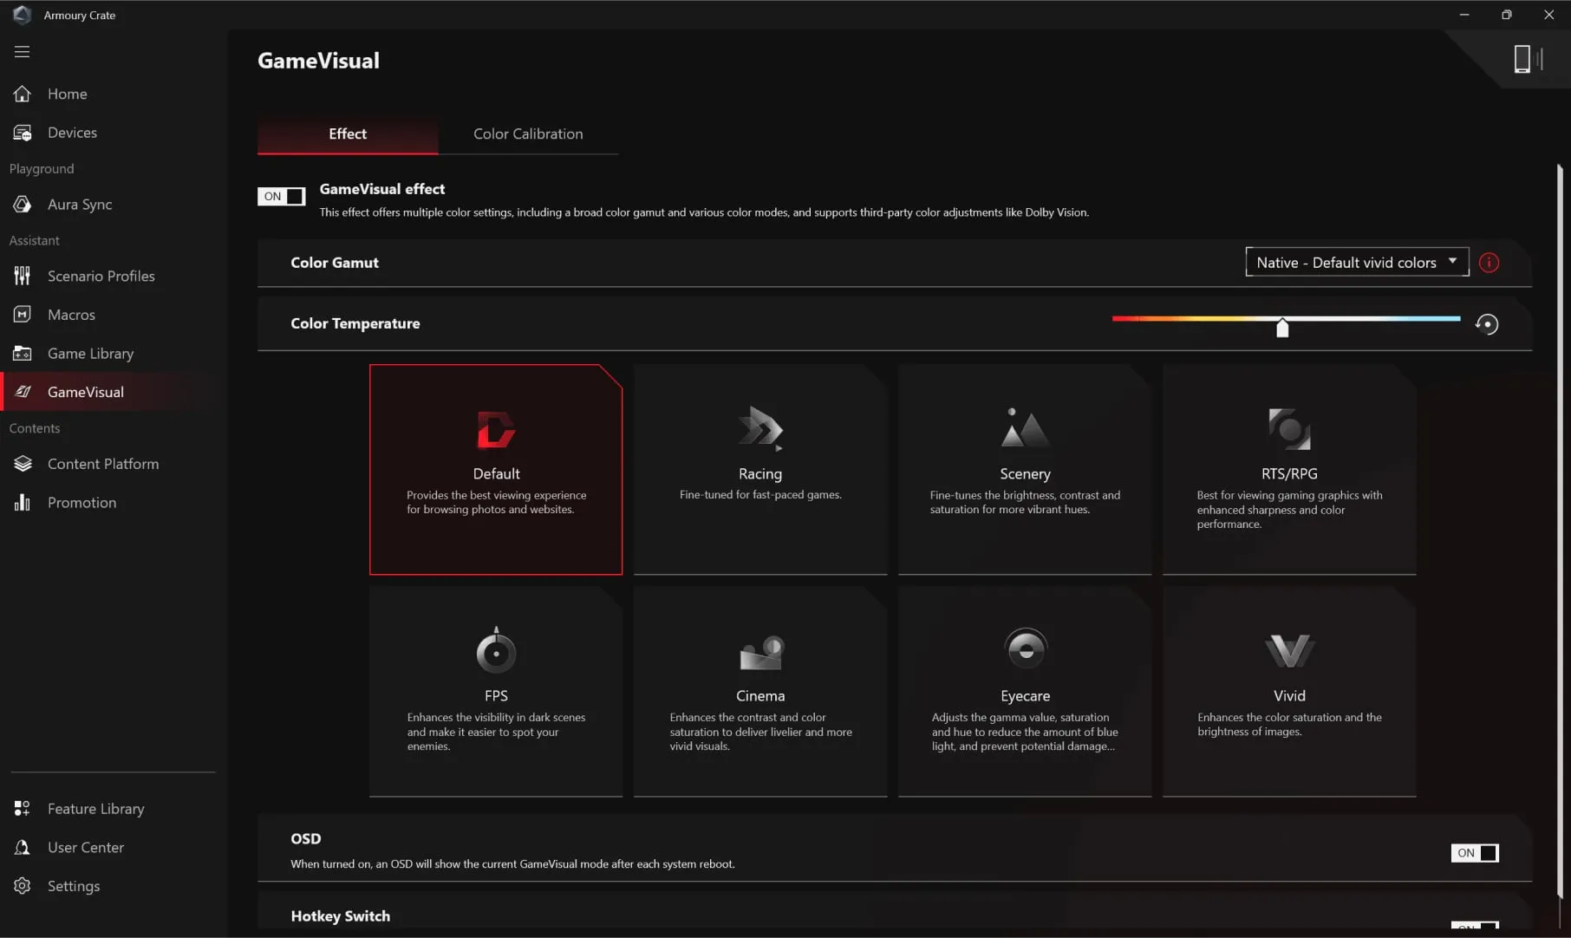The height and width of the screenshot is (938, 1571).
Task: Expand the Color Gamut dropdown
Action: (1357, 263)
